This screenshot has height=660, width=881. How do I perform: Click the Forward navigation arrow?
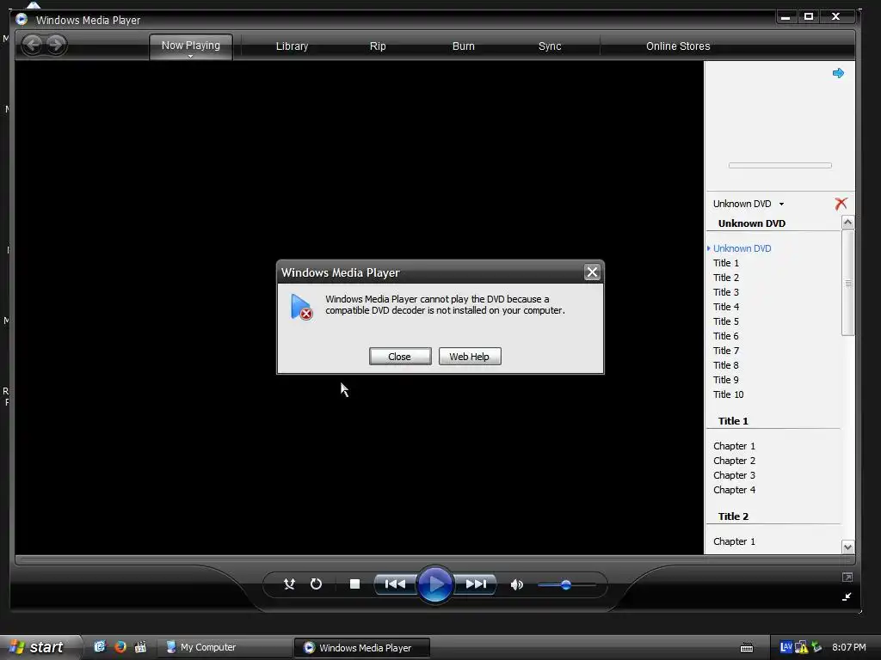pyautogui.click(x=56, y=45)
